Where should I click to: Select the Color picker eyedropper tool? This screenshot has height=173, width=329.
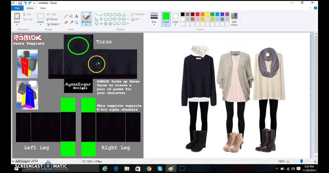71,23
